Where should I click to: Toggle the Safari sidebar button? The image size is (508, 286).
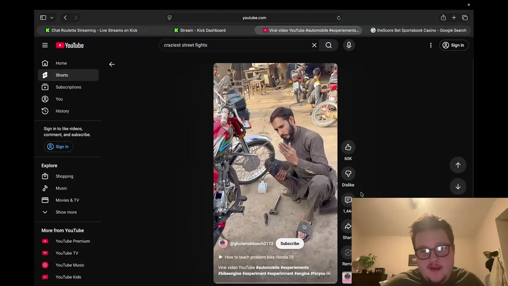43,18
